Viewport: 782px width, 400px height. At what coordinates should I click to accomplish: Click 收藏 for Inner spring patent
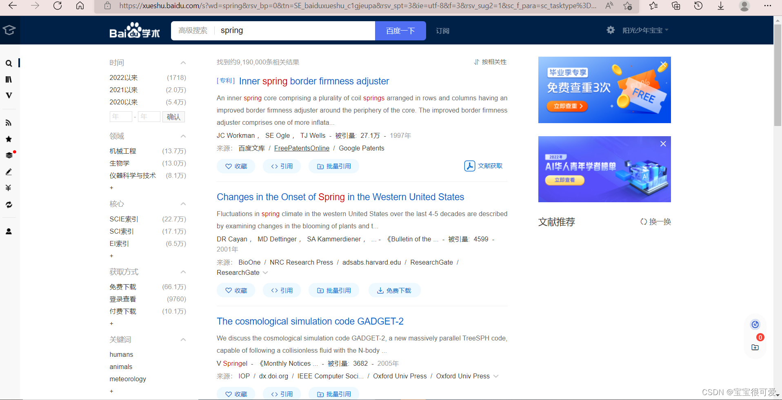pyautogui.click(x=236, y=166)
